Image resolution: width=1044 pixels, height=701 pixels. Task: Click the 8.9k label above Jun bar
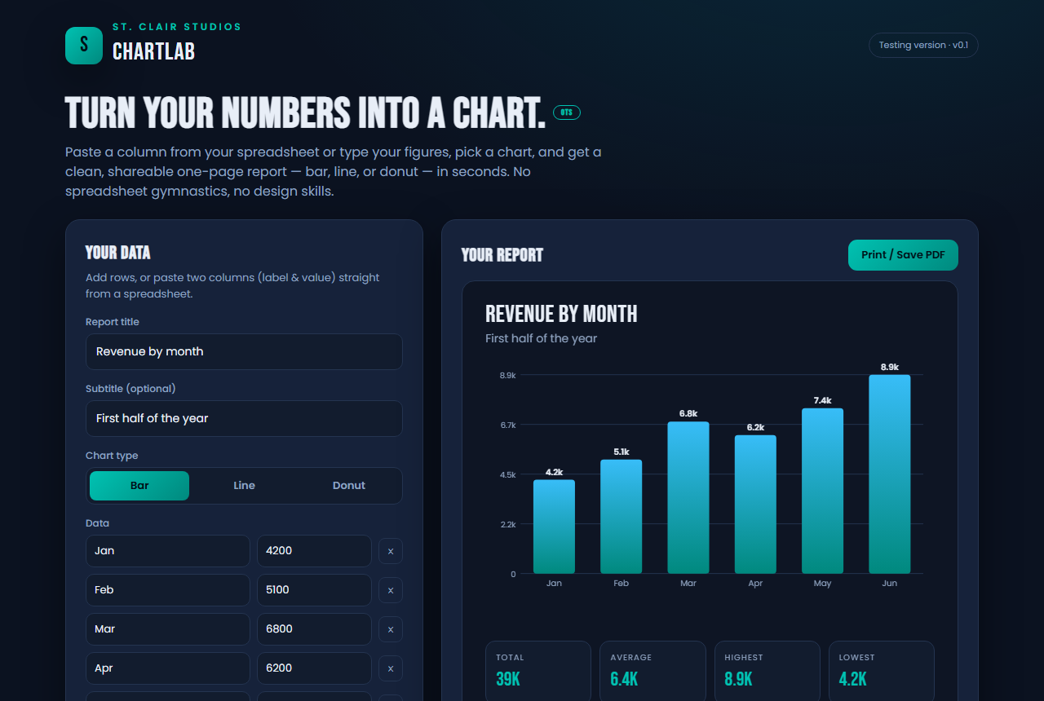point(890,367)
